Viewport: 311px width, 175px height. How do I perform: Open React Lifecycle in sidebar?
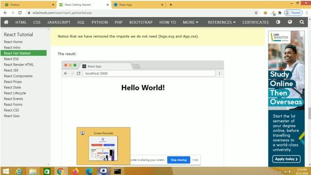click(x=15, y=93)
